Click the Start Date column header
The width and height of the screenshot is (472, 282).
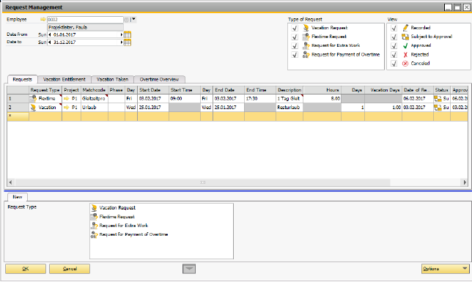click(153, 90)
